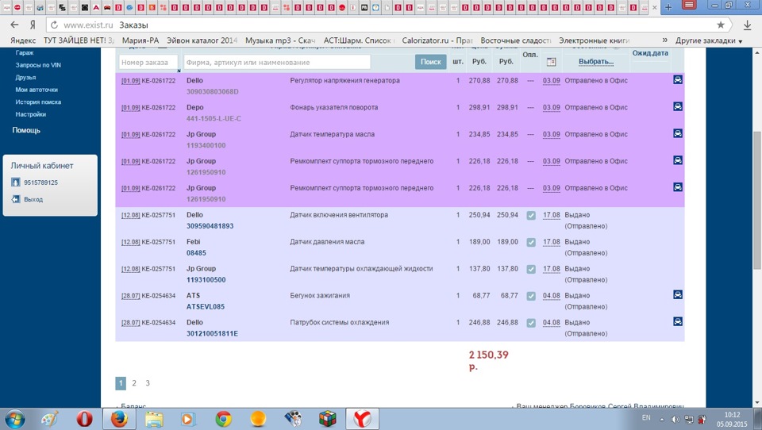Click the volume speaker tray icon
Screen dimensions: 762x430
click(675, 420)
